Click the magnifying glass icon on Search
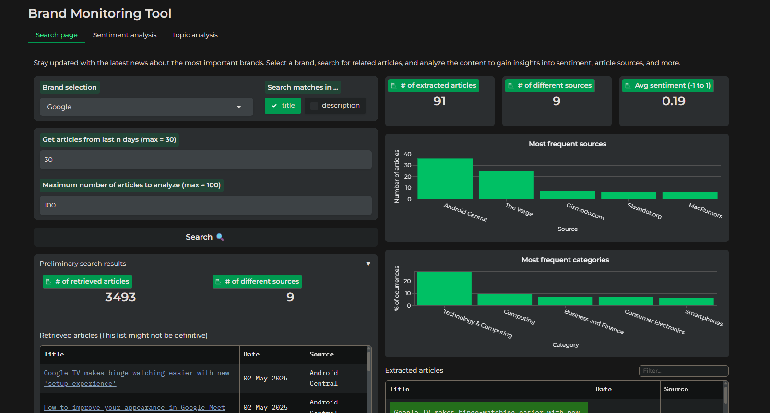The image size is (770, 413). coord(220,237)
